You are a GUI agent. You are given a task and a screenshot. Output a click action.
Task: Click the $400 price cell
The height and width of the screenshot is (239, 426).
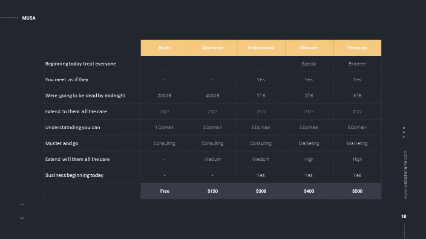(309, 191)
